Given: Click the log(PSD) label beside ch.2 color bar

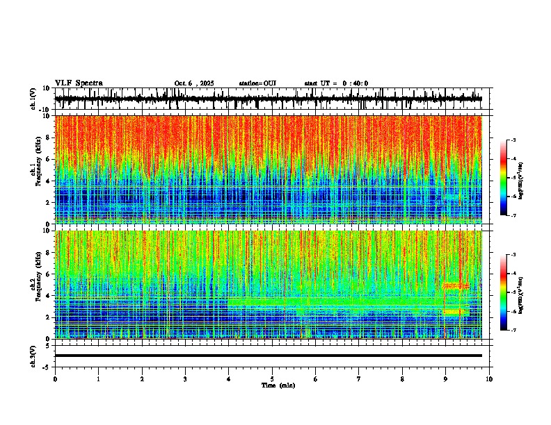Looking at the screenshot, I should (x=521, y=295).
